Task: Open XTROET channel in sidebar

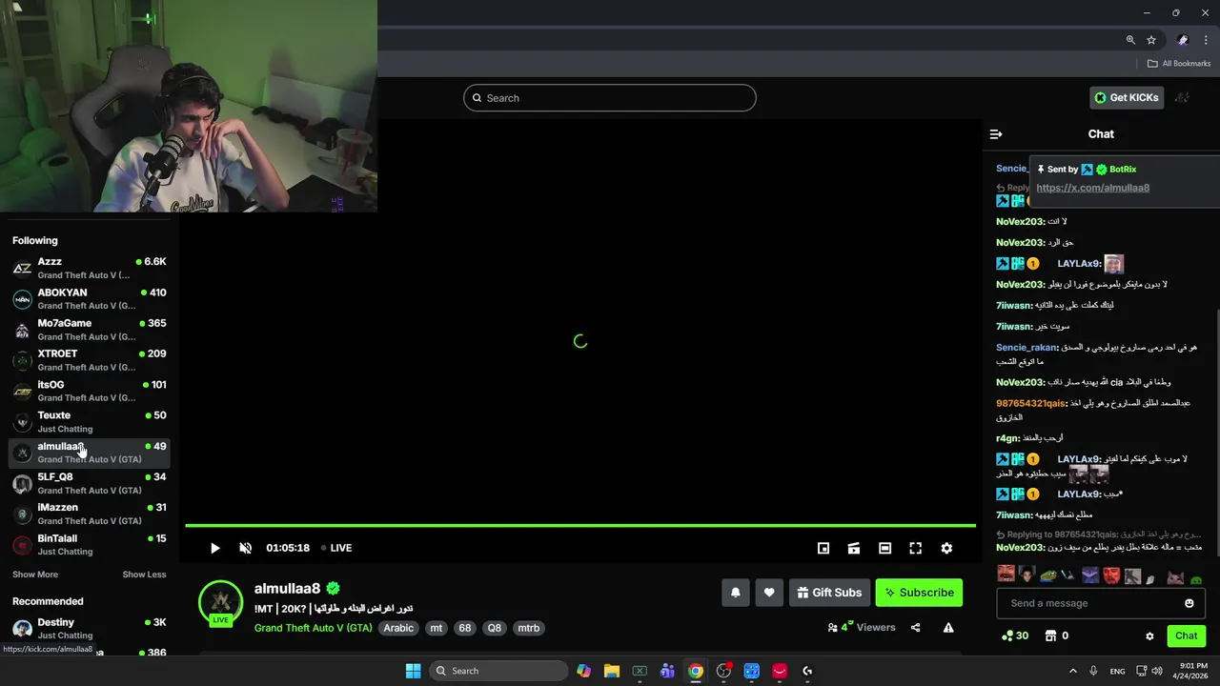Action: [90, 360]
